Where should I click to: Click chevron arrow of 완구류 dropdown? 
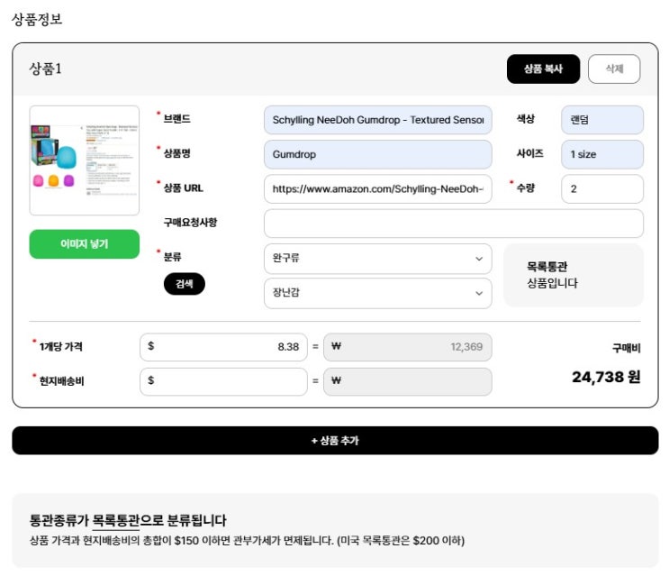pyautogui.click(x=479, y=259)
